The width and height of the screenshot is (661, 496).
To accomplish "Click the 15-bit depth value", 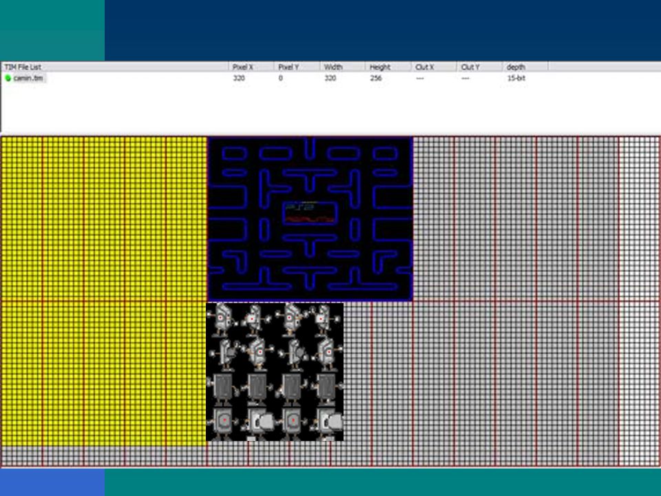I will coord(516,78).
